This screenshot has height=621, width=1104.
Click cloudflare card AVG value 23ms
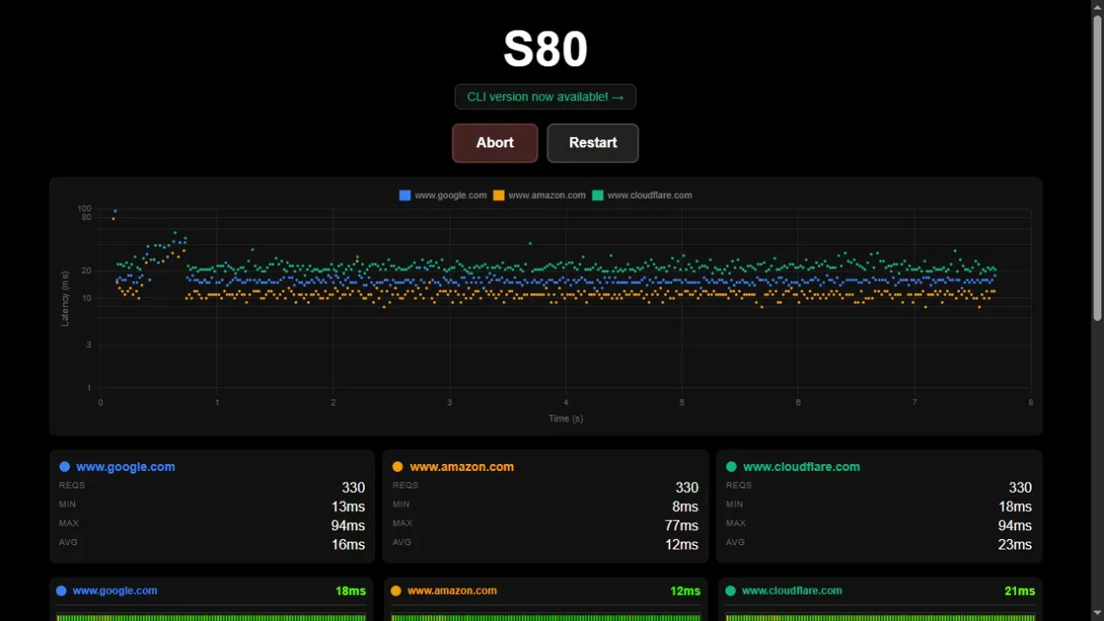coord(1015,544)
